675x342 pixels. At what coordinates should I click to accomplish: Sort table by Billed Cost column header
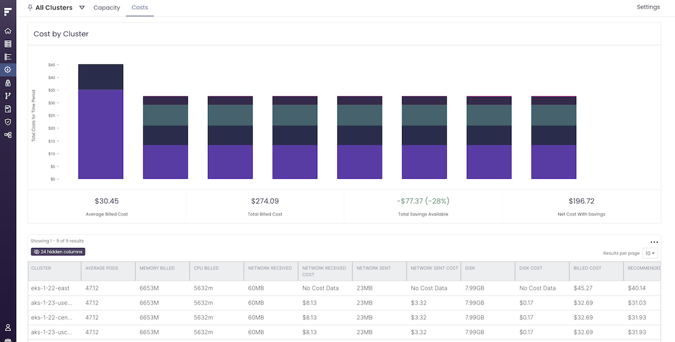coord(588,268)
